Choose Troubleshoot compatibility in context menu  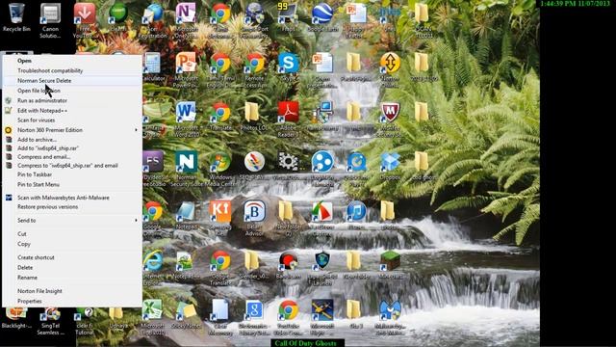72,70
